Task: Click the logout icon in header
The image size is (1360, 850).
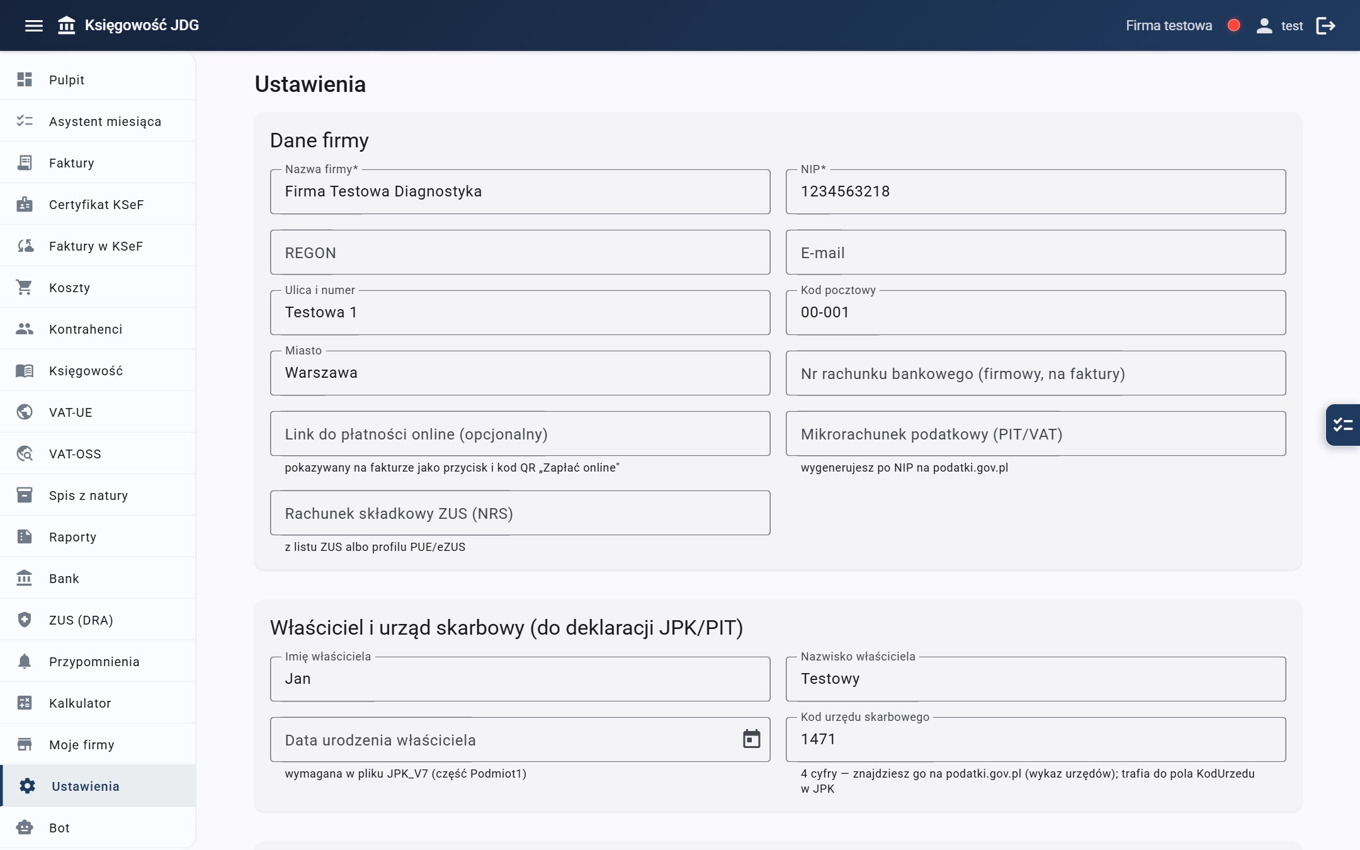Action: click(x=1325, y=25)
